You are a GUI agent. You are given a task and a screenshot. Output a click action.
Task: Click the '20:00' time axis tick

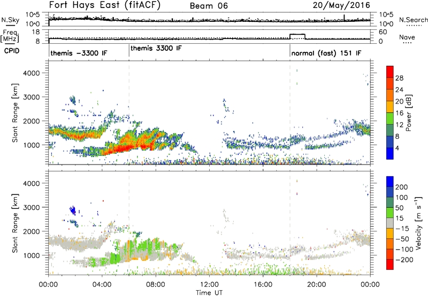point(316,285)
